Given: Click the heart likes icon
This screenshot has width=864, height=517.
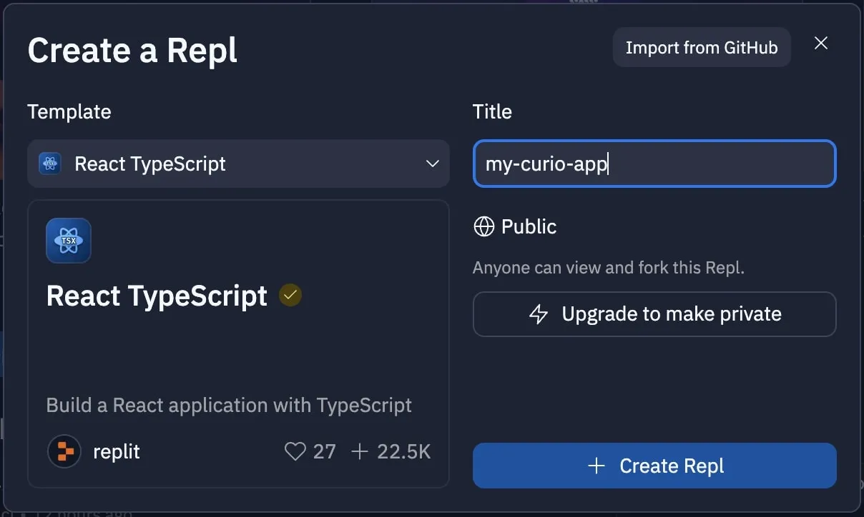Looking at the screenshot, I should tap(295, 451).
